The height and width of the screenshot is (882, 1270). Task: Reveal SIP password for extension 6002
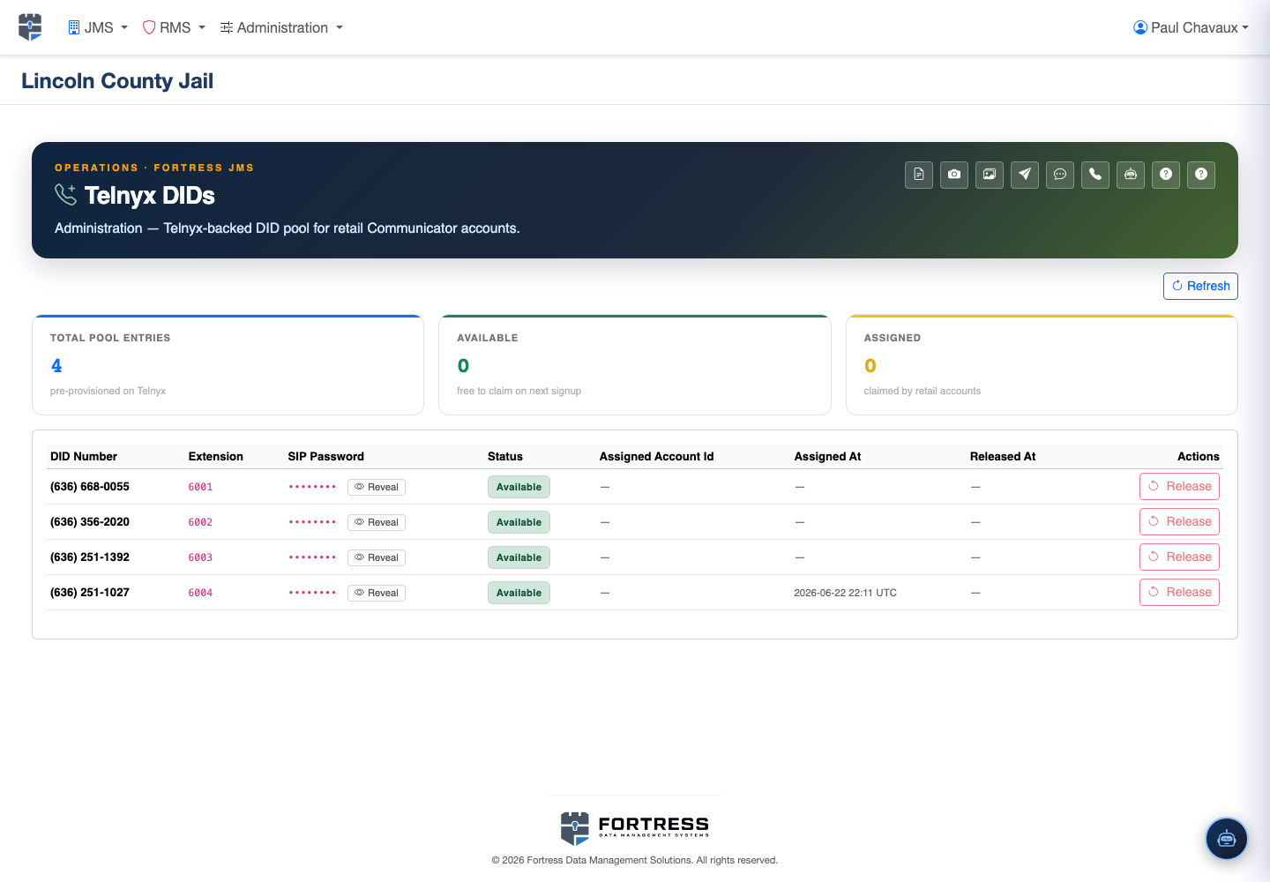point(377,522)
